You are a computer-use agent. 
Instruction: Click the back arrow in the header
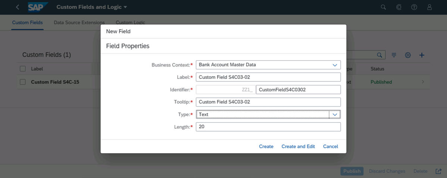click(18, 7)
